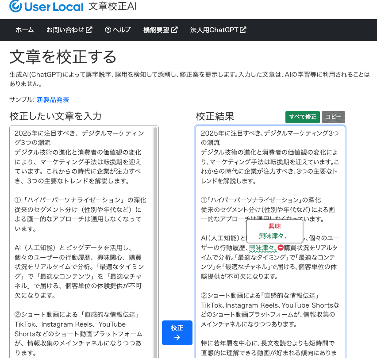The width and height of the screenshot is (377, 358).
Task: Click the UserLocal logo icon
Action: click(14, 7)
